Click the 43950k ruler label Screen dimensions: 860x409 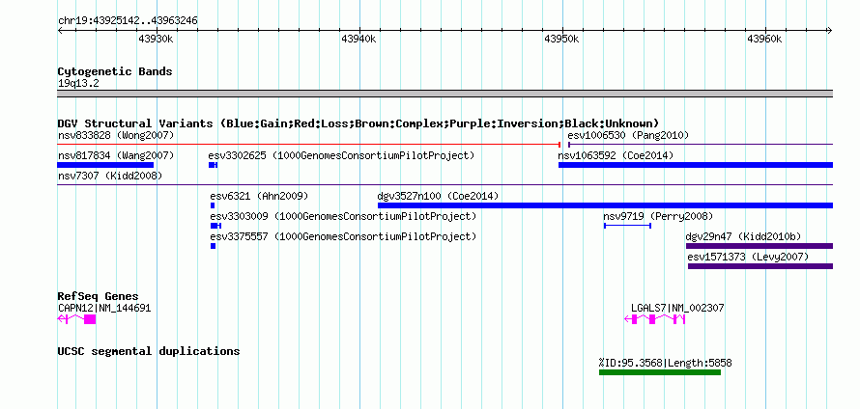tap(562, 39)
